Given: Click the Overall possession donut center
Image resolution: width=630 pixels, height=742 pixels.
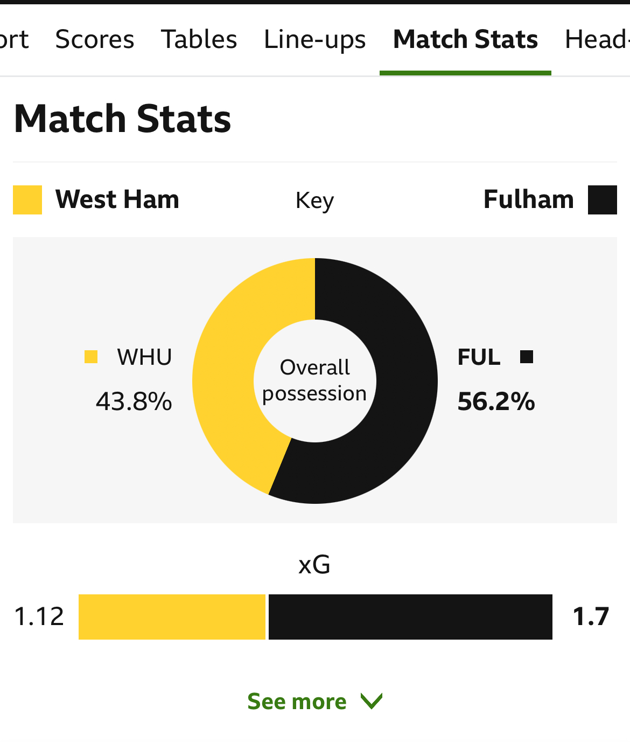Looking at the screenshot, I should coord(315,380).
